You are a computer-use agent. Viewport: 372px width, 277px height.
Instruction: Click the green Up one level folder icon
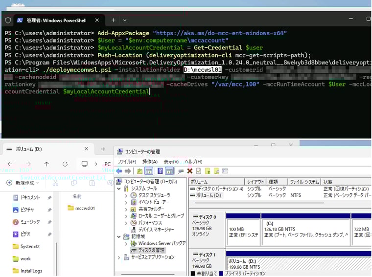click(139, 171)
